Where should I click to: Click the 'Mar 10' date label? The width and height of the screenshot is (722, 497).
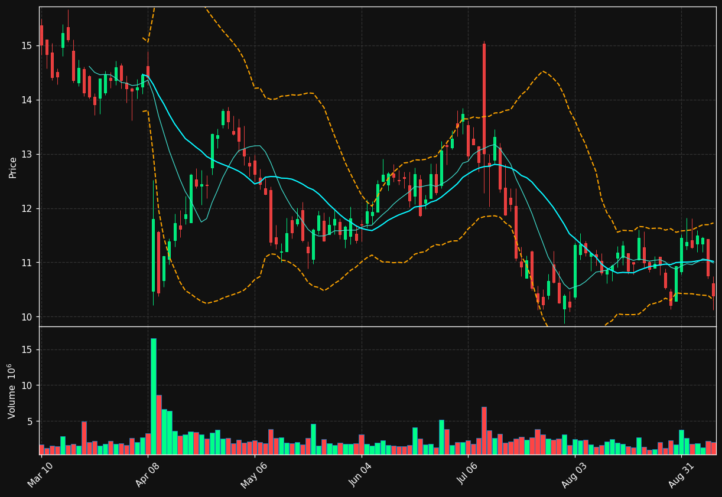(40, 475)
